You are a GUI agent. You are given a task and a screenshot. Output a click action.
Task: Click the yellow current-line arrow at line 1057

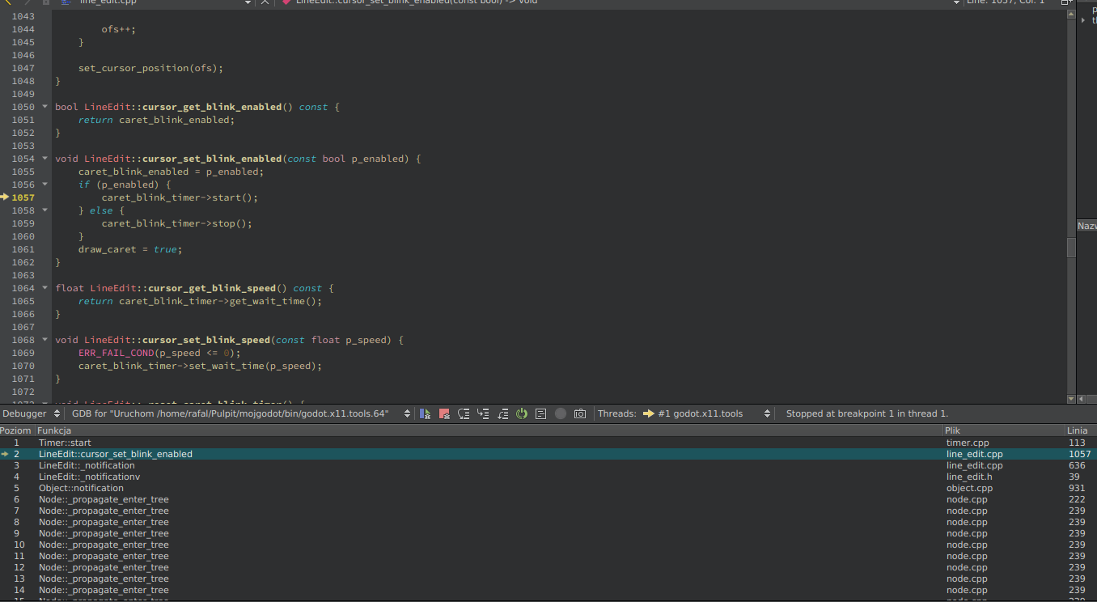tap(5, 197)
